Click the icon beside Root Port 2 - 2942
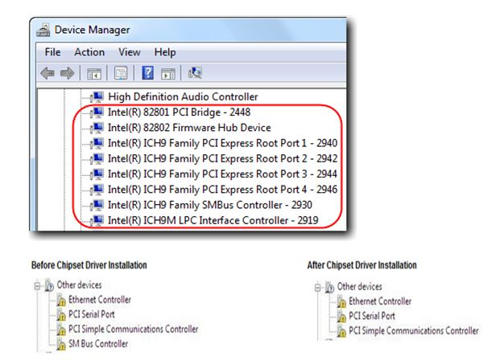The image size is (500, 364). click(97, 159)
